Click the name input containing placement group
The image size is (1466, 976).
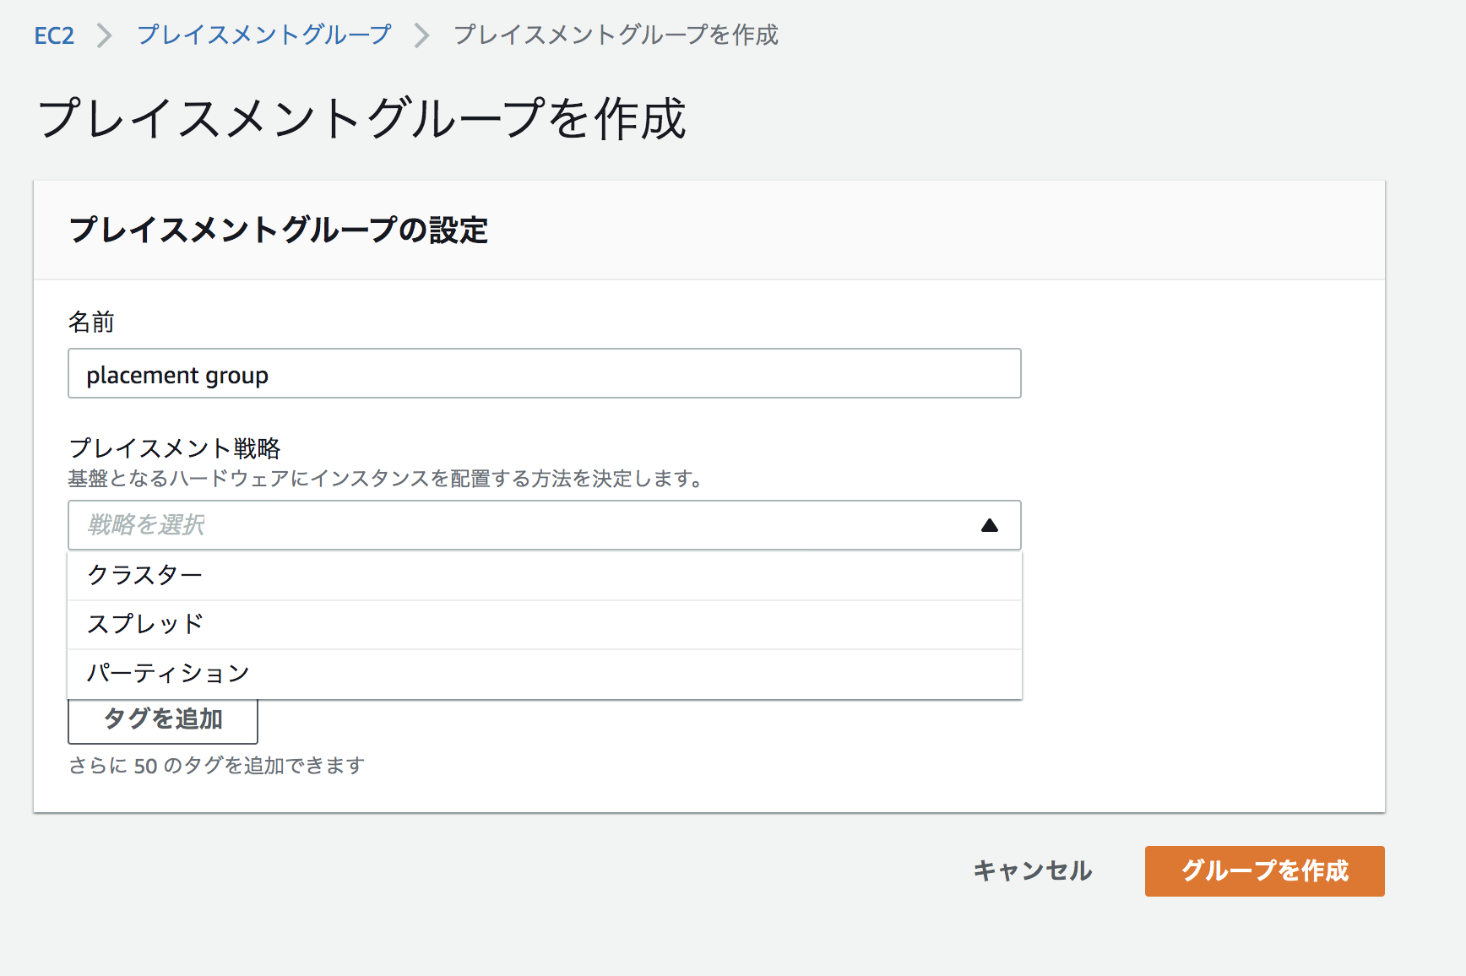point(544,373)
